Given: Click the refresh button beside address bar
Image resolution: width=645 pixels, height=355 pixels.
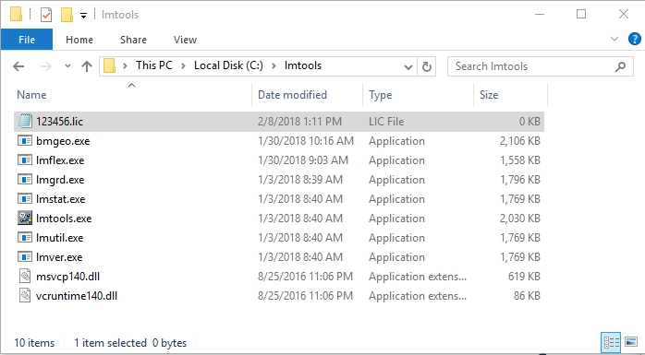Looking at the screenshot, I should point(427,66).
